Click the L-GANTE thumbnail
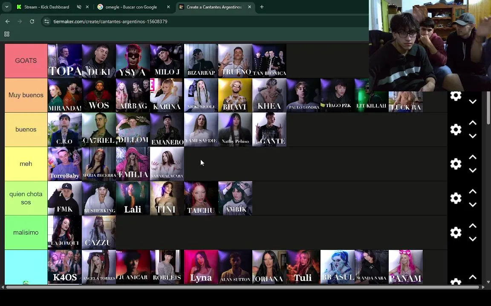Screen dimensions: 491x306 click(x=269, y=129)
